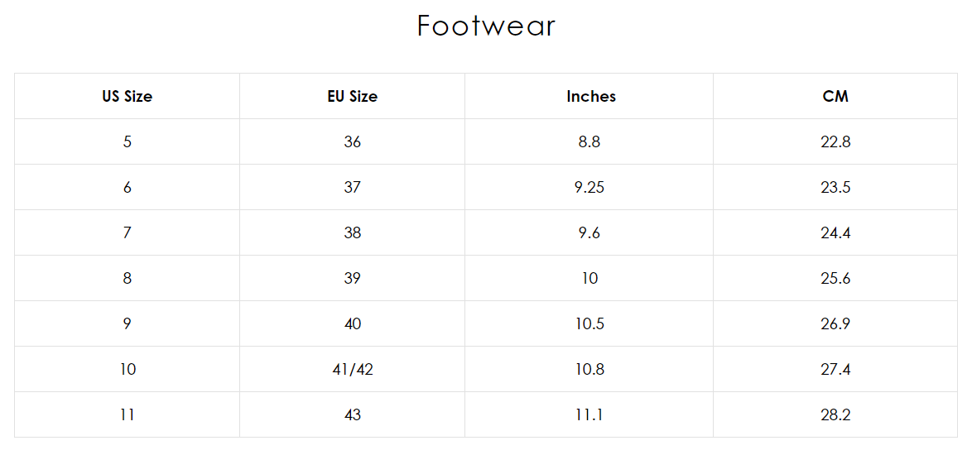This screenshot has height=455, width=972.
Task: Select US size 5 cell
Action: point(128,141)
